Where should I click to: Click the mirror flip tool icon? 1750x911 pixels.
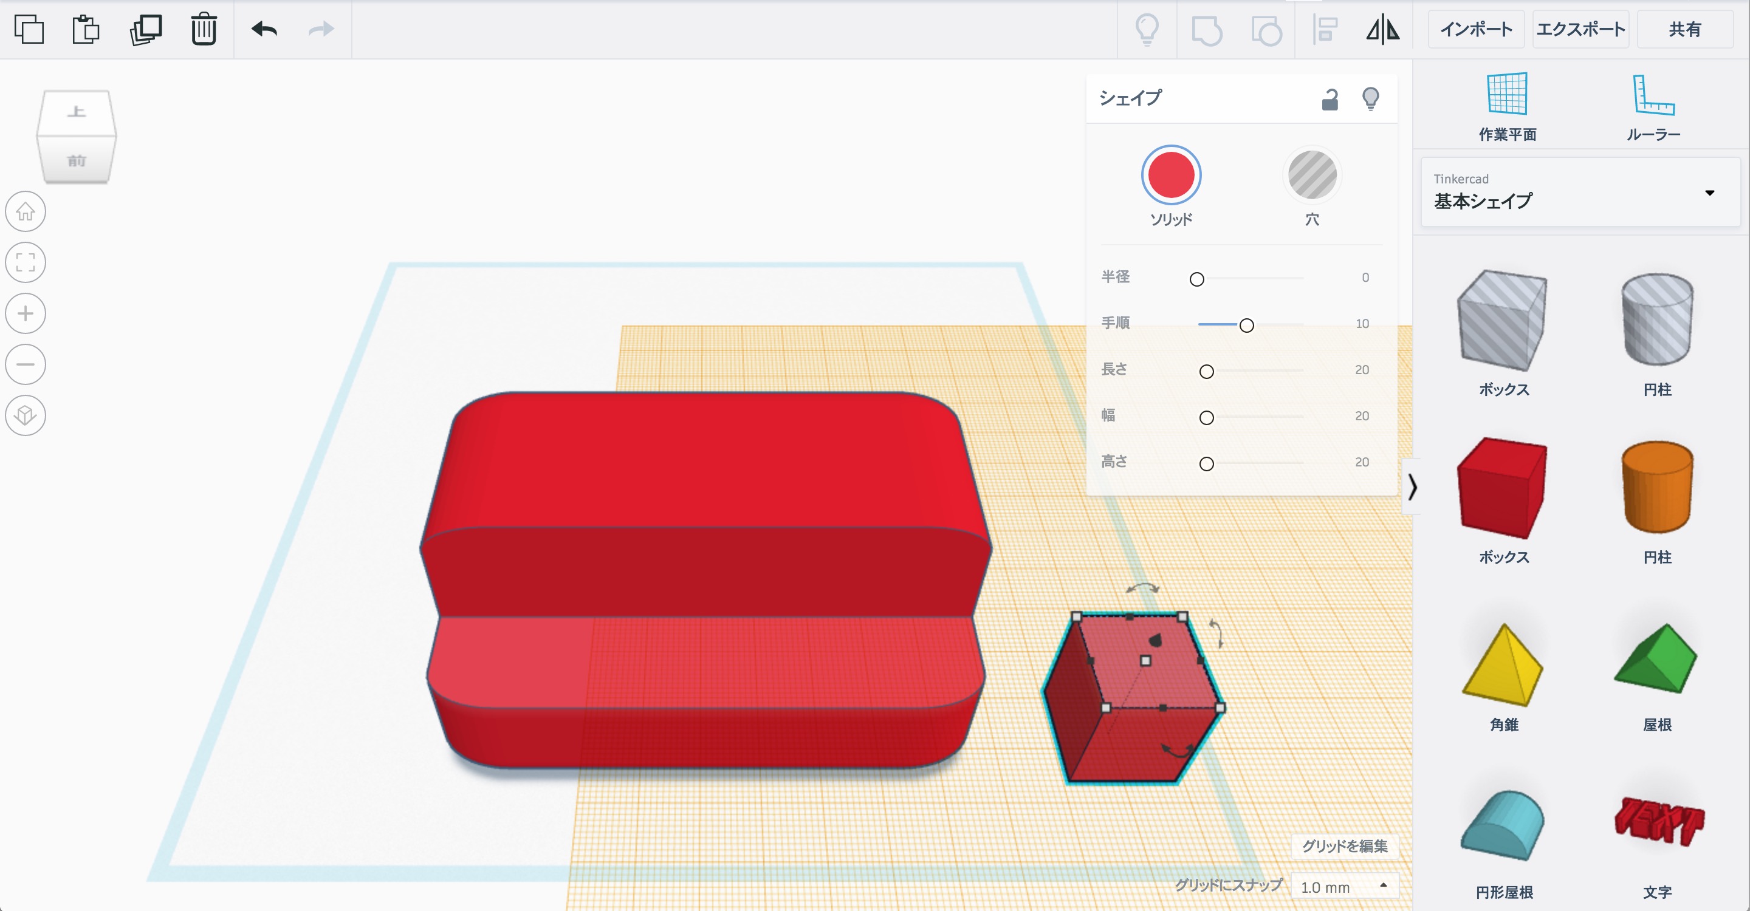coord(1382,29)
